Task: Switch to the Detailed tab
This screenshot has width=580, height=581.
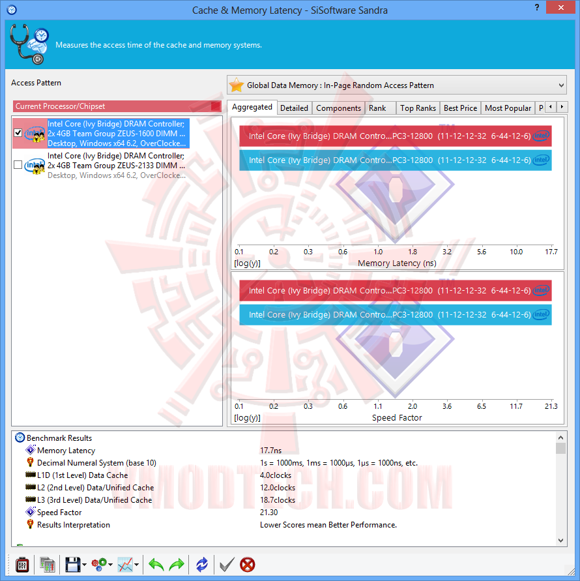Action: [x=294, y=108]
